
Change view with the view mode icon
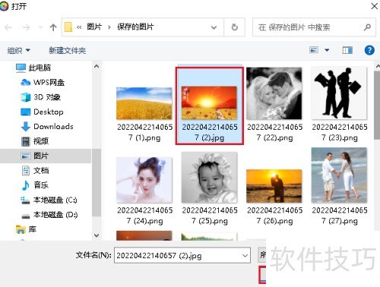(x=314, y=50)
